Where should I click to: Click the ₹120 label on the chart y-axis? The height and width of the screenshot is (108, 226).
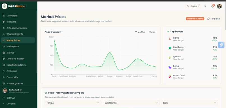tap(51, 37)
